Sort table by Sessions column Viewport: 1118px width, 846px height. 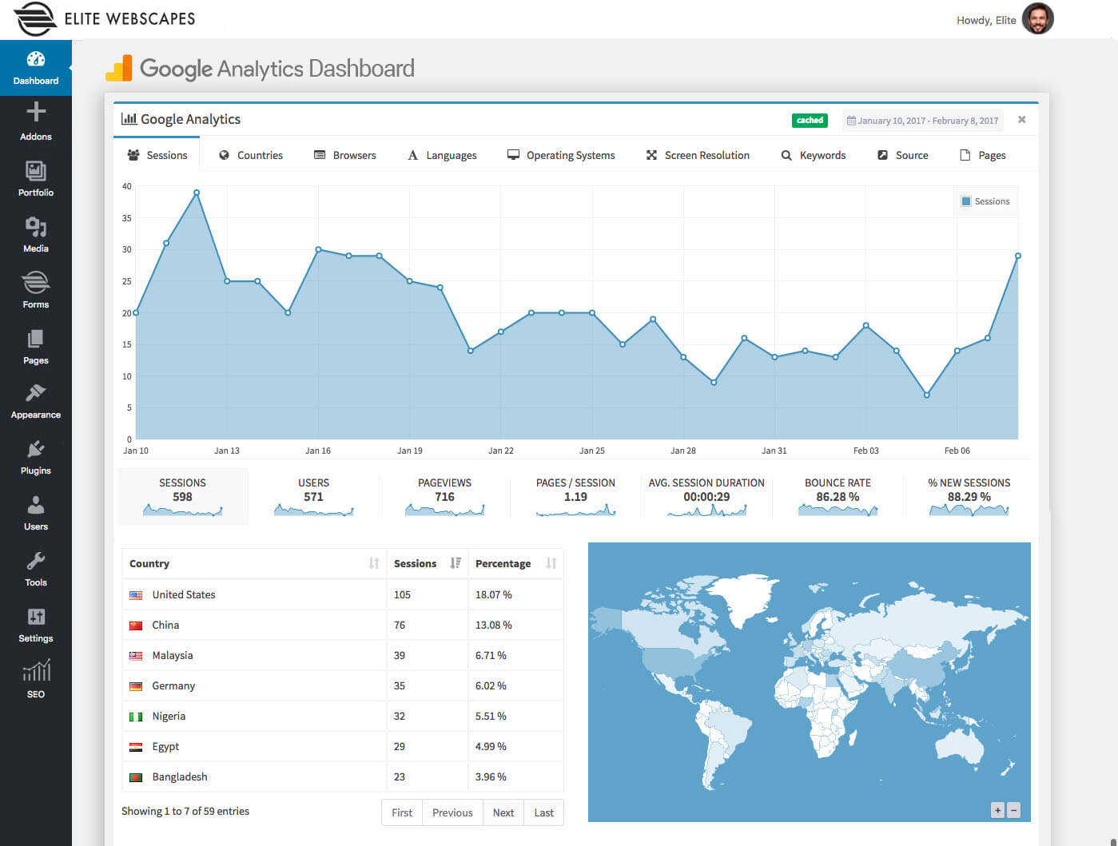pyautogui.click(x=428, y=563)
